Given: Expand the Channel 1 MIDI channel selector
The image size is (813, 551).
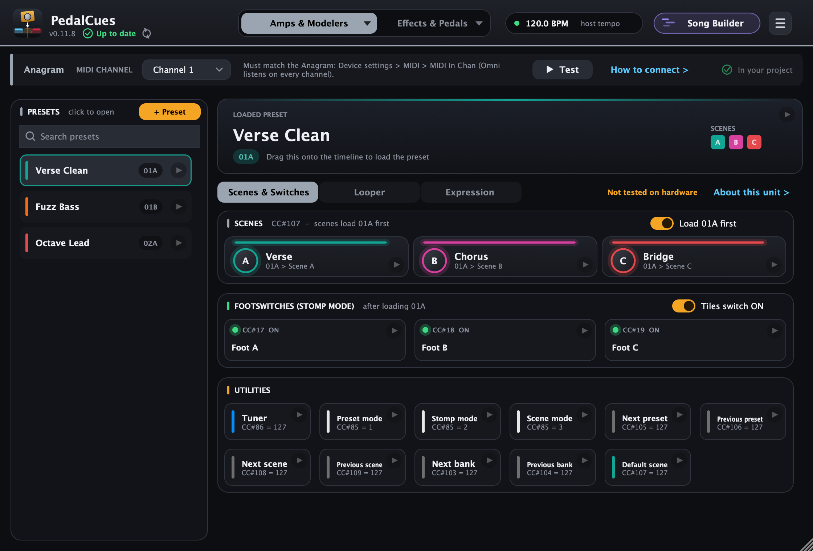Looking at the screenshot, I should click(x=187, y=70).
